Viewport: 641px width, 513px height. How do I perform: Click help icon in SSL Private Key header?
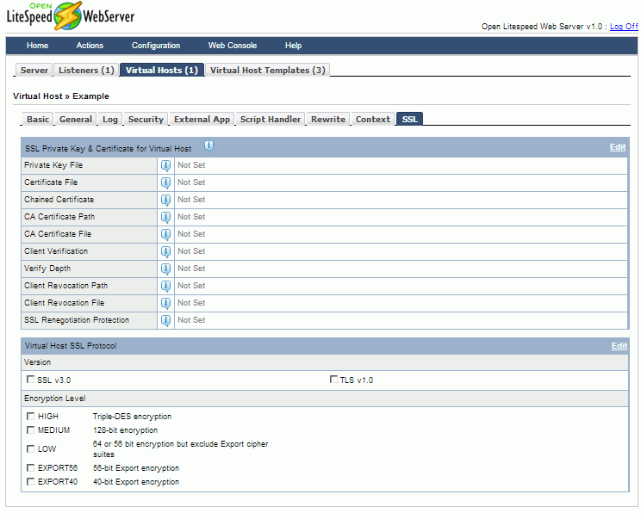point(208,147)
